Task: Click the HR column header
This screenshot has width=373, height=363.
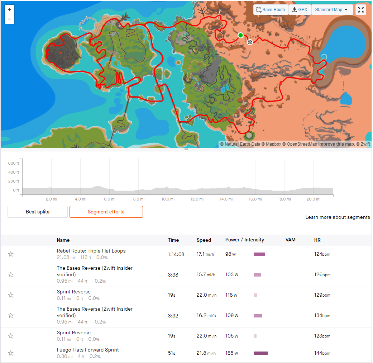Action: coord(317,240)
